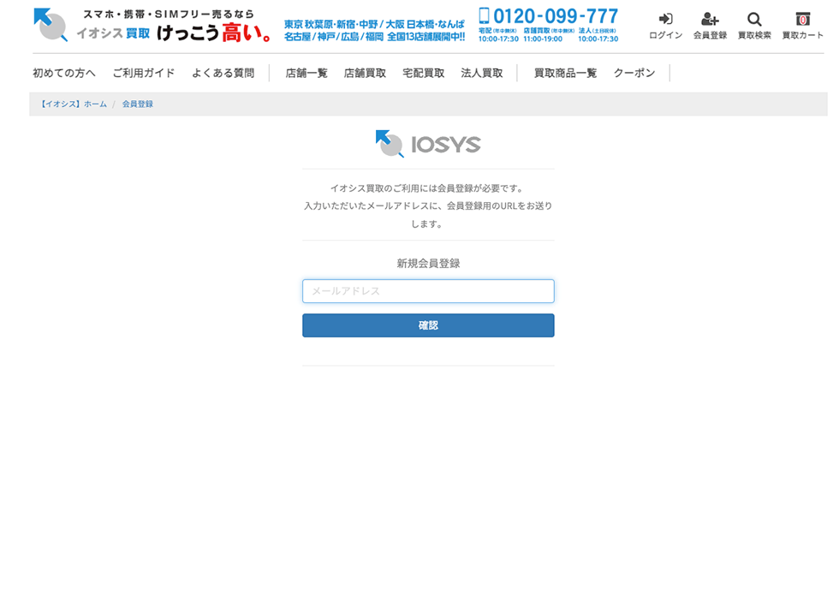Click 法人 10:00-17:30 hours text
839x590 pixels.
tap(598, 35)
